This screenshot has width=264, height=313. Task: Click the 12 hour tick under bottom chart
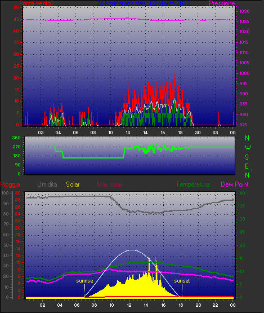[x=129, y=305]
